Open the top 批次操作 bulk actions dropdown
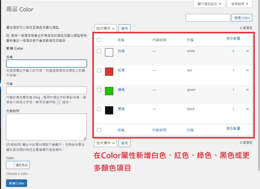Screen dimensions: 260x189 [x=105, y=28]
